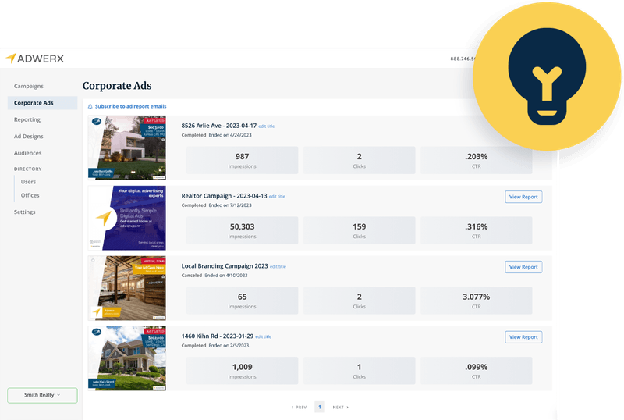
Task: View Report for 1460 Kihn Rd
Action: (523, 337)
